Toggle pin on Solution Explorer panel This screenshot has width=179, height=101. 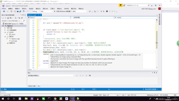coord(23,15)
